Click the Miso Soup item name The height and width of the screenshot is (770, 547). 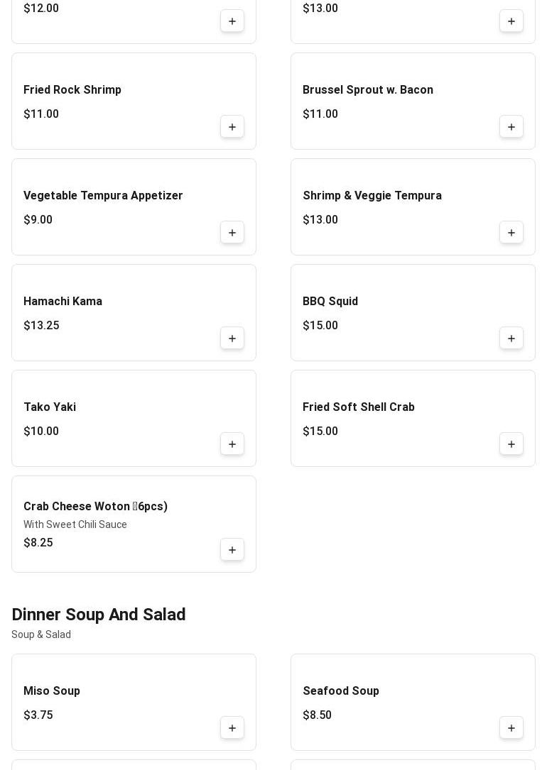coord(52,691)
